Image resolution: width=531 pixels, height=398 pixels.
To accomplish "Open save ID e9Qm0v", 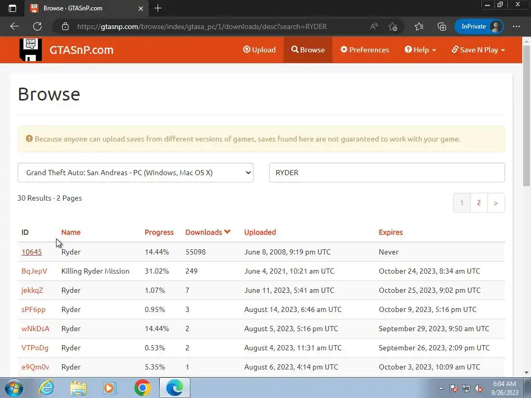I will [x=35, y=367].
